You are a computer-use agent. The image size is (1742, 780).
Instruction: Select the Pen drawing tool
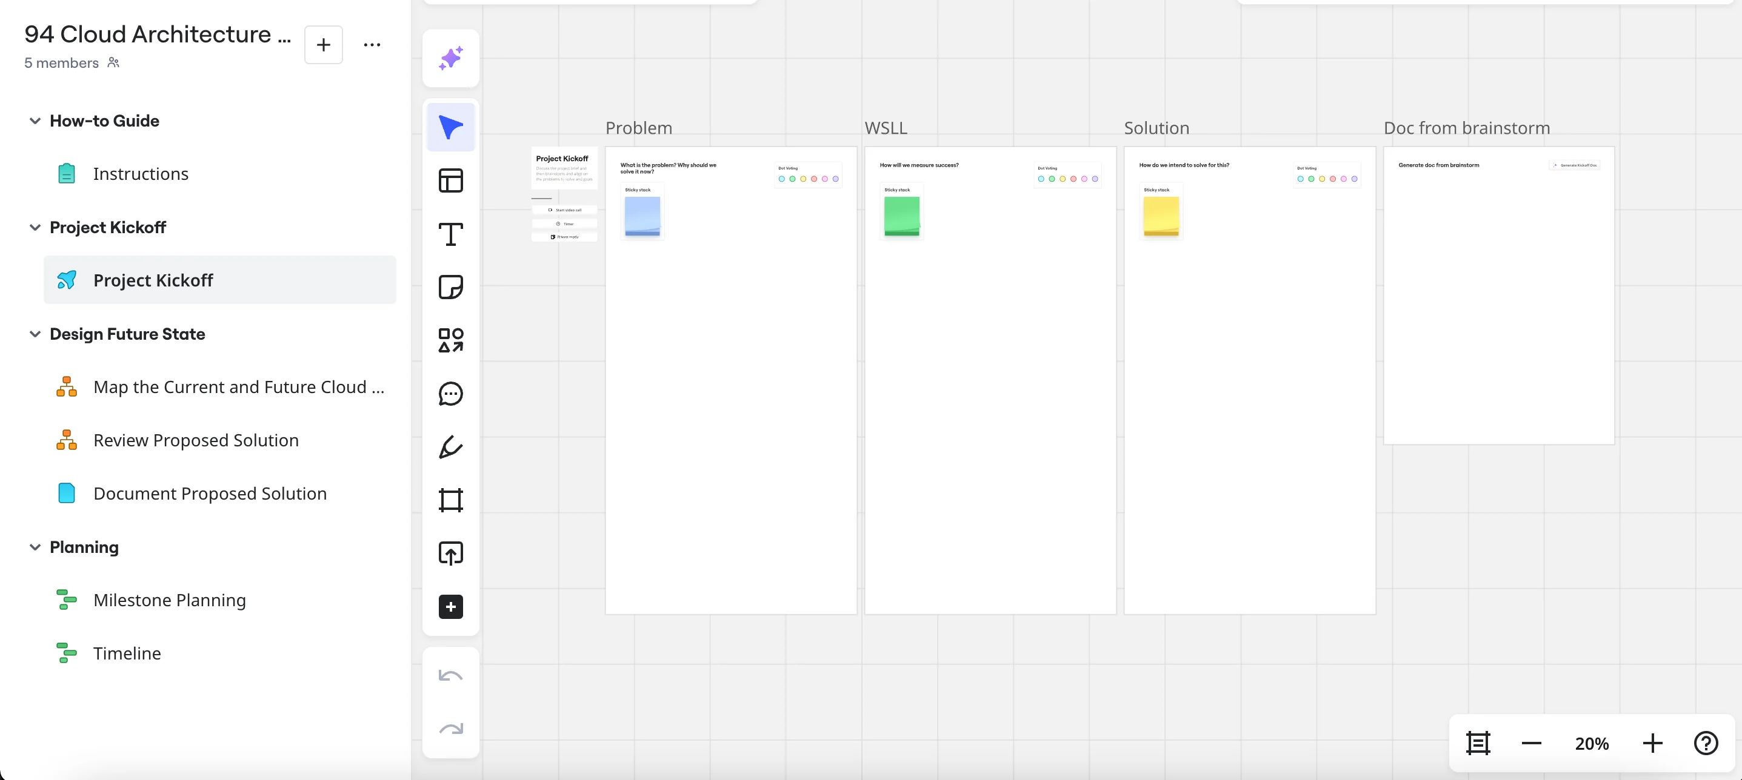pos(450,447)
